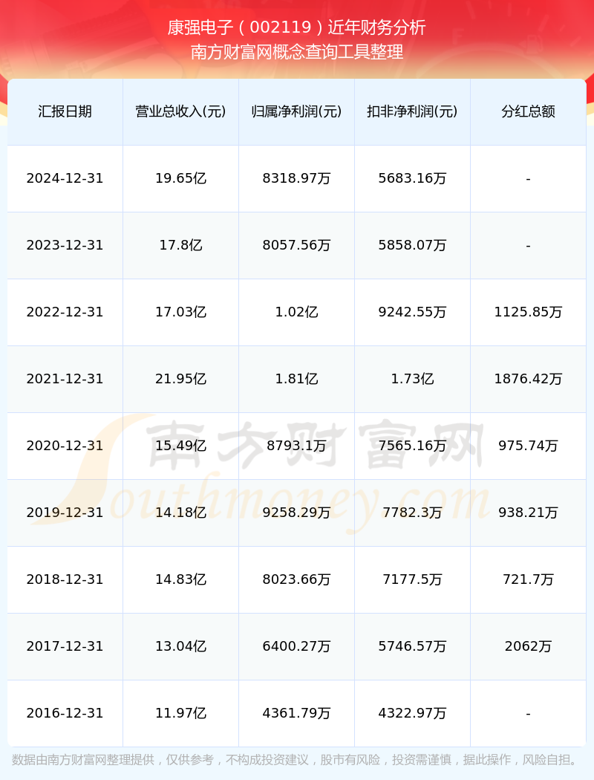Click the value 1.73亿
Viewport: 594px width, 780px height.
click(413, 379)
